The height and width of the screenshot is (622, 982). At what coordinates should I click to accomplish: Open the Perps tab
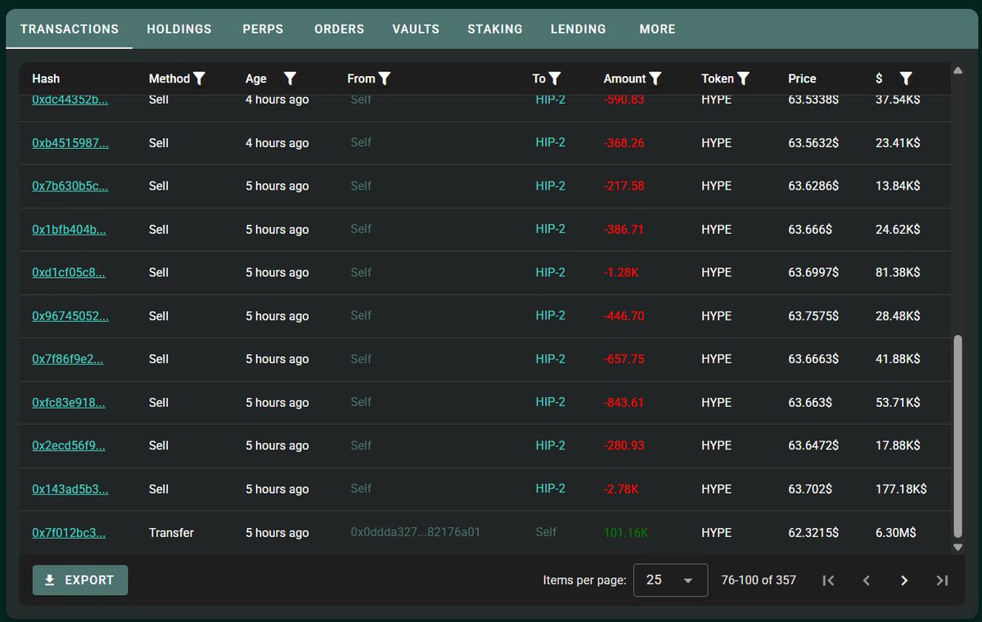point(263,29)
